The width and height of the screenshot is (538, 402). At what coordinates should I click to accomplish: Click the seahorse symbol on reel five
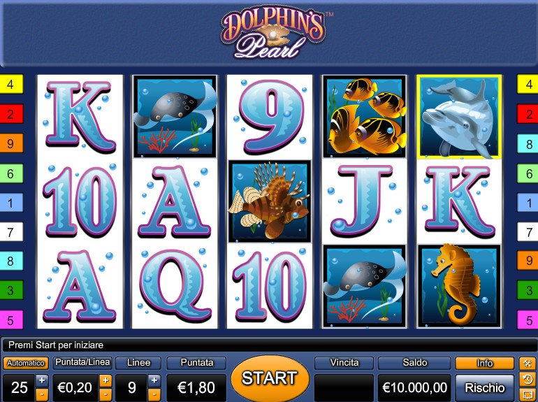pos(459,286)
